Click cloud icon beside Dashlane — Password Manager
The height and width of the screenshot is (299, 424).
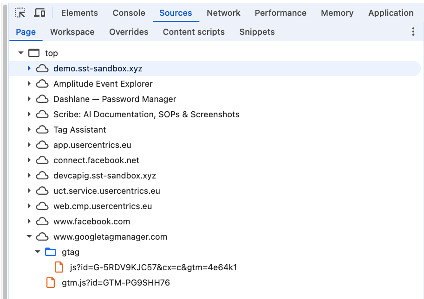[x=42, y=99]
